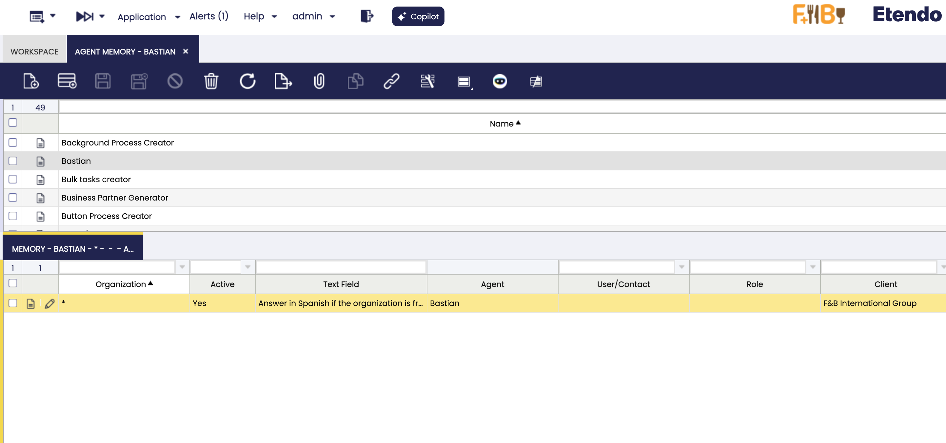Open attachments with the paperclip icon

(x=319, y=81)
